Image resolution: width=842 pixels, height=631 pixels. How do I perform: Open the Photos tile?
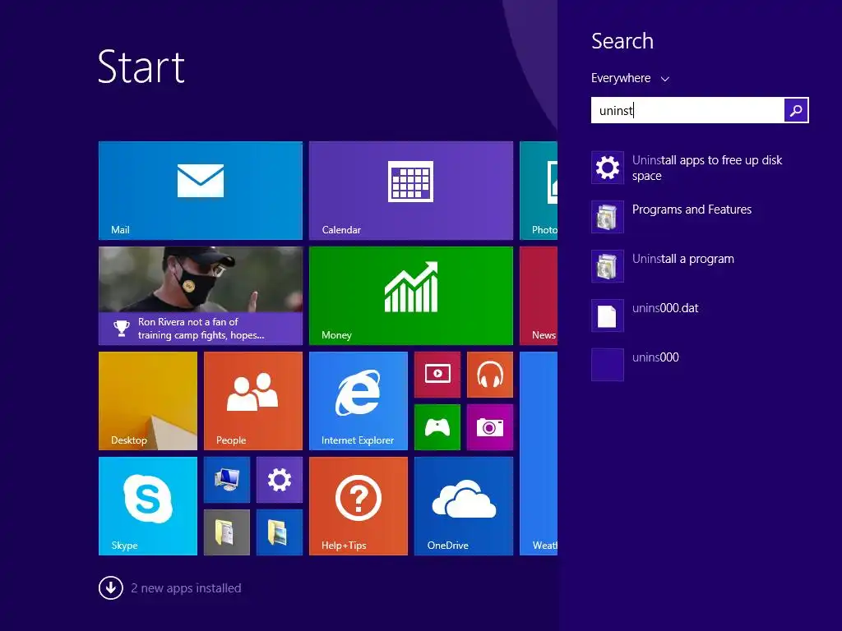point(539,191)
